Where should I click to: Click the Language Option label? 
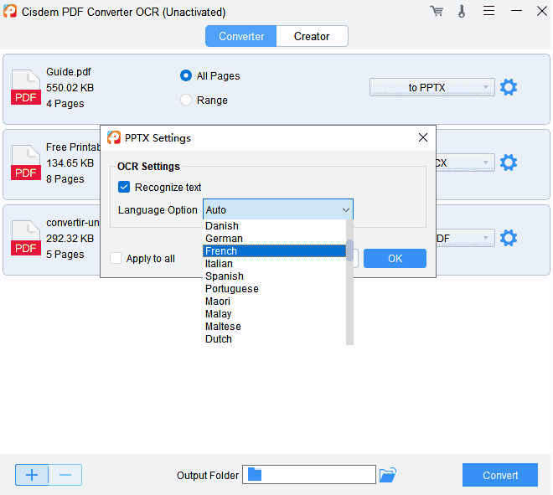(x=158, y=209)
